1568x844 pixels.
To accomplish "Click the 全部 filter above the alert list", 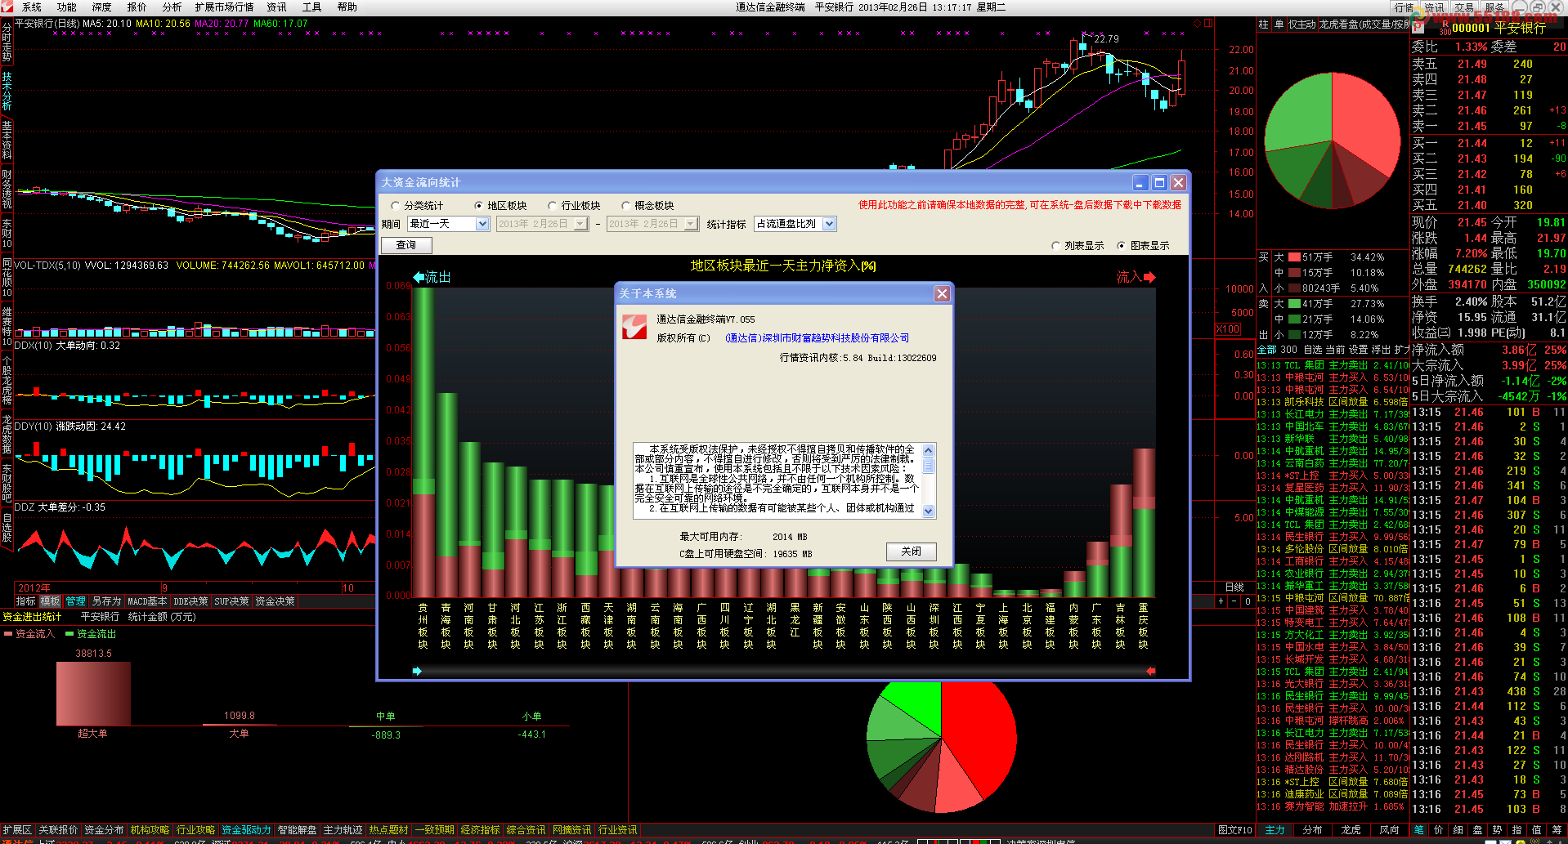I will [1266, 349].
